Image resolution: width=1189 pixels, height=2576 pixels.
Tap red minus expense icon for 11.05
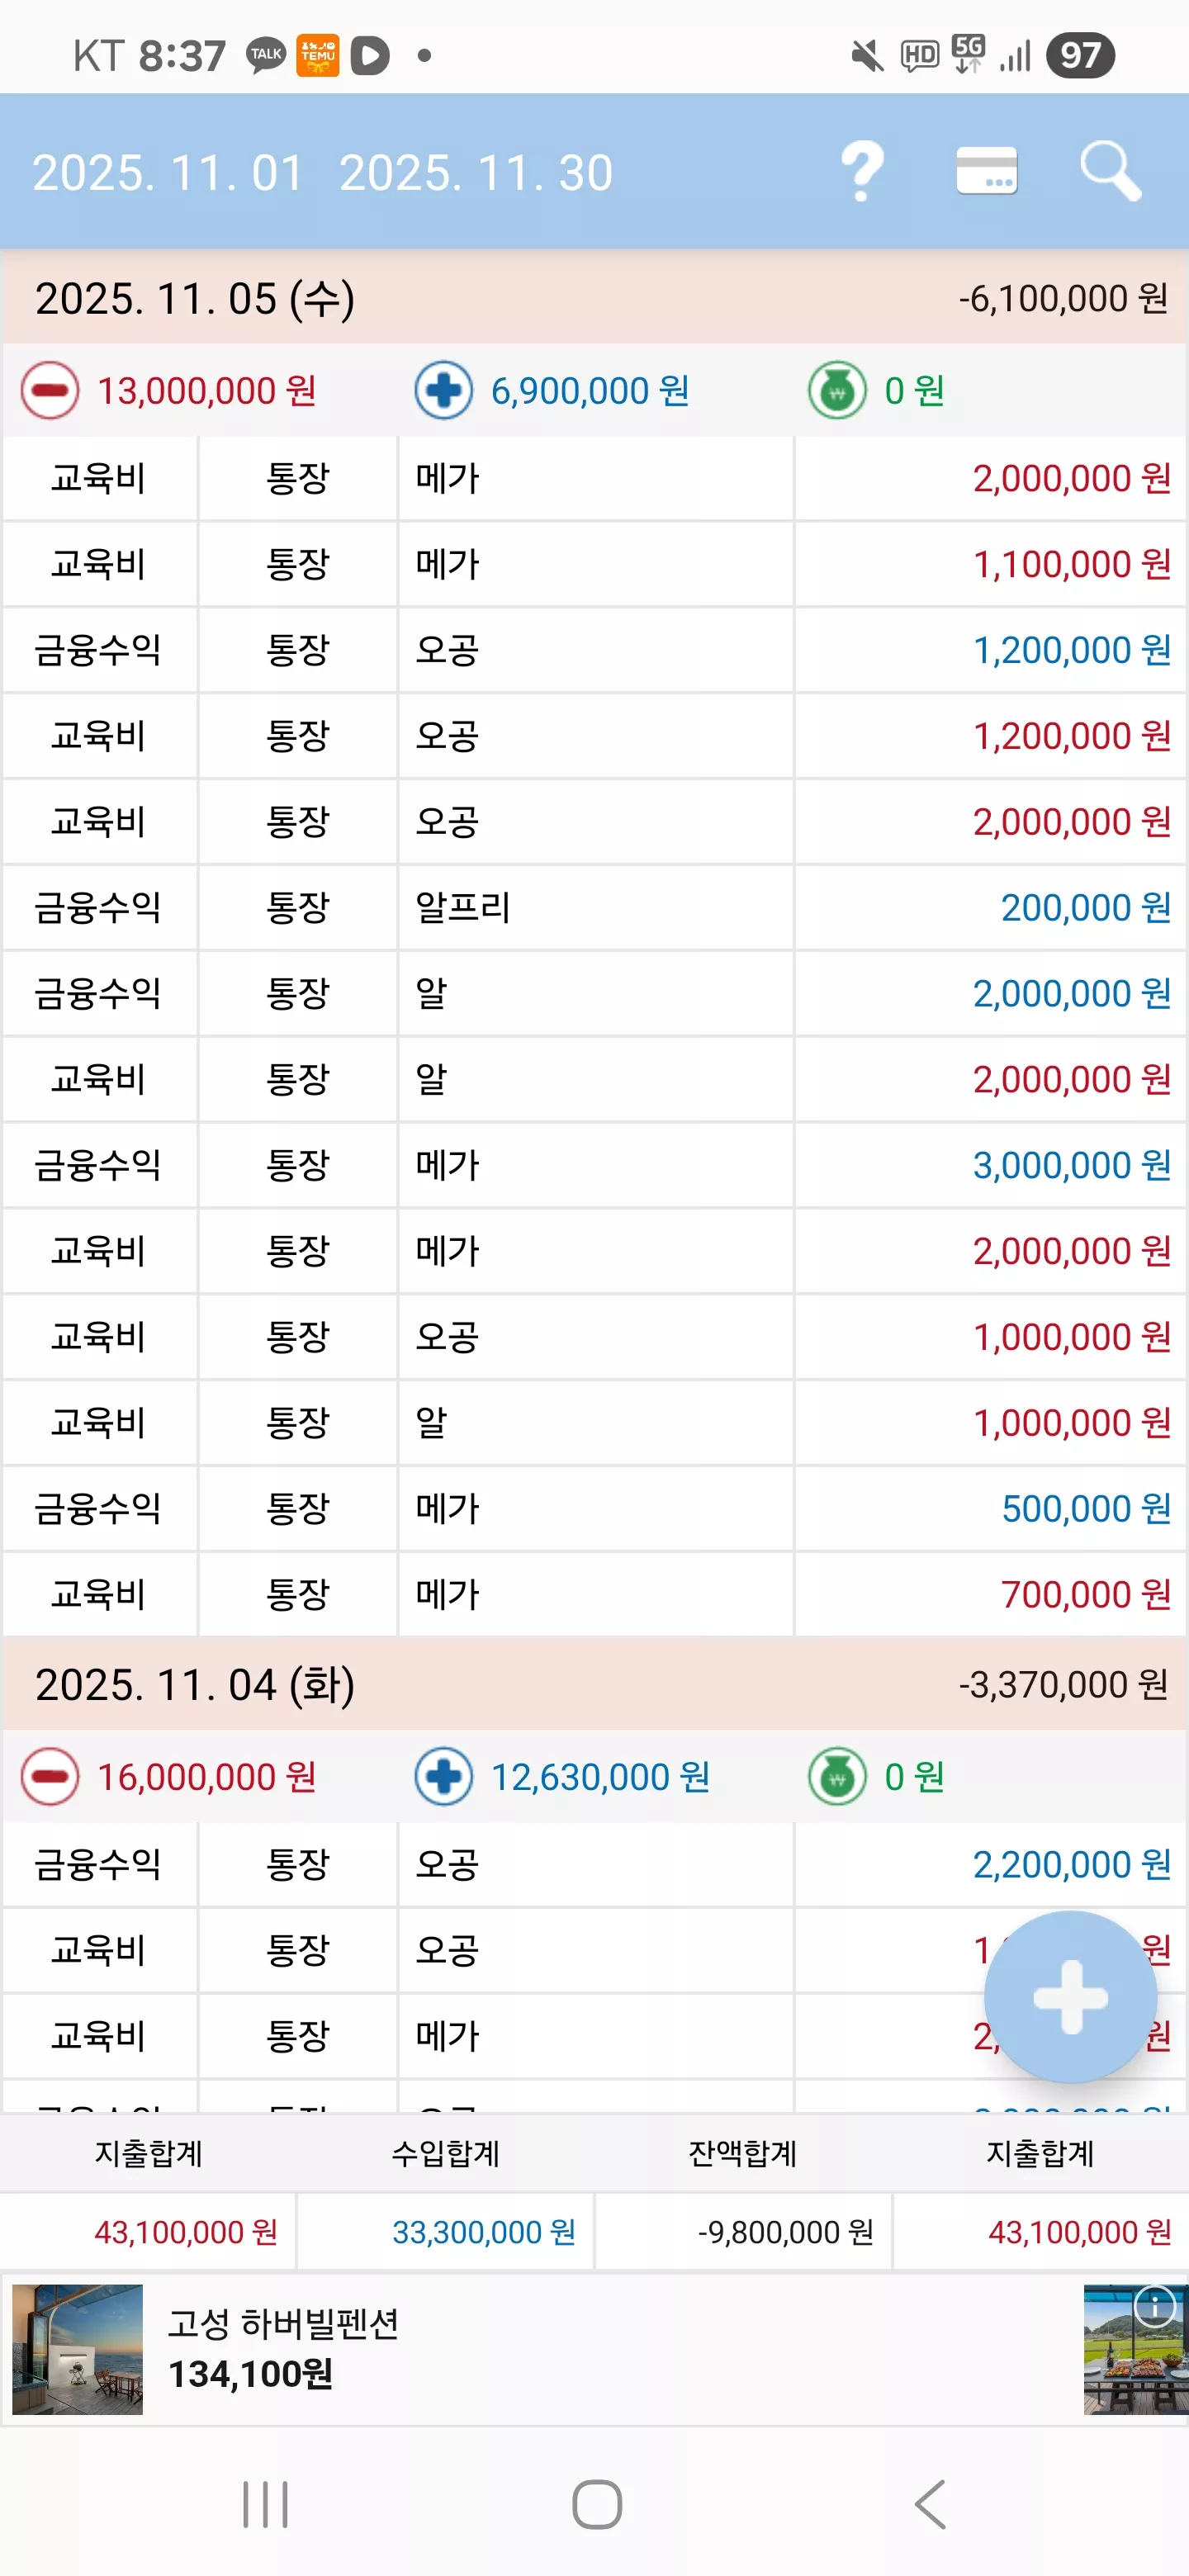coord(50,391)
